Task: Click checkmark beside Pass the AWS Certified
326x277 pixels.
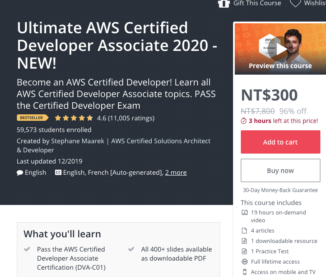Action: pos(27,249)
